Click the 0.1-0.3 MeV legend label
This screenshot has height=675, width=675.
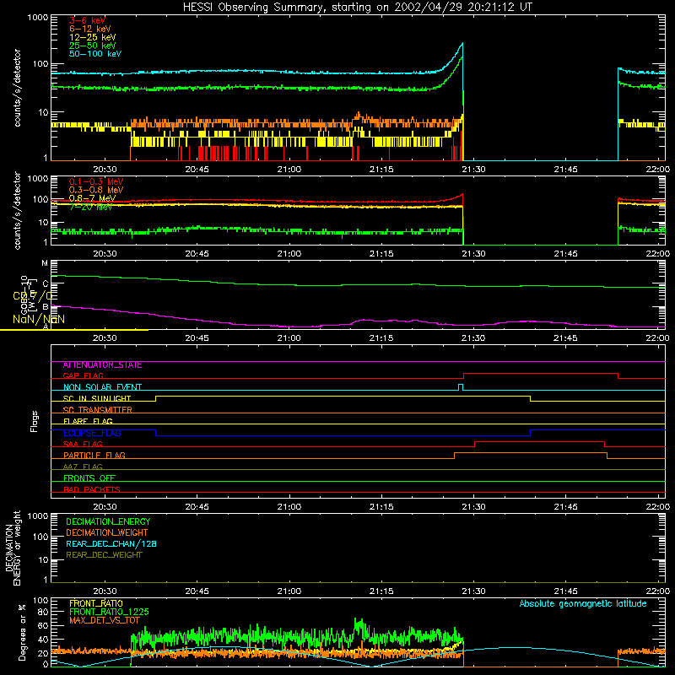tap(96, 181)
